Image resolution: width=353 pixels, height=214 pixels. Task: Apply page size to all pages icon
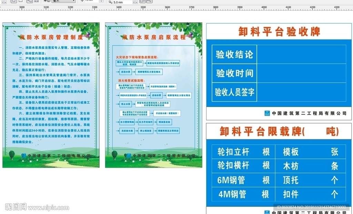29,1
